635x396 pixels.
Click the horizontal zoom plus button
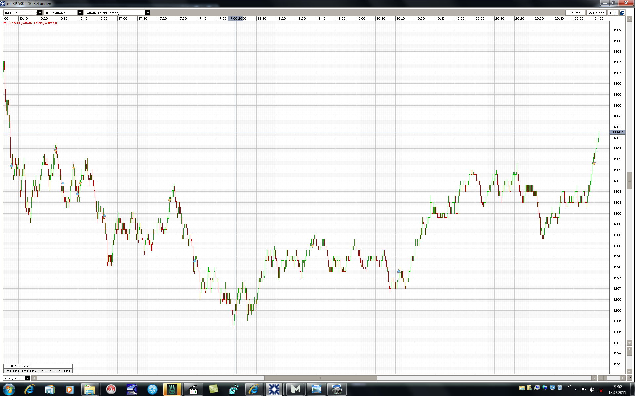623,378
